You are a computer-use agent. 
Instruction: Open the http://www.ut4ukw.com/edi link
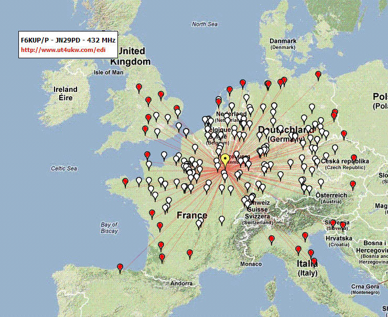pyautogui.click(x=63, y=50)
